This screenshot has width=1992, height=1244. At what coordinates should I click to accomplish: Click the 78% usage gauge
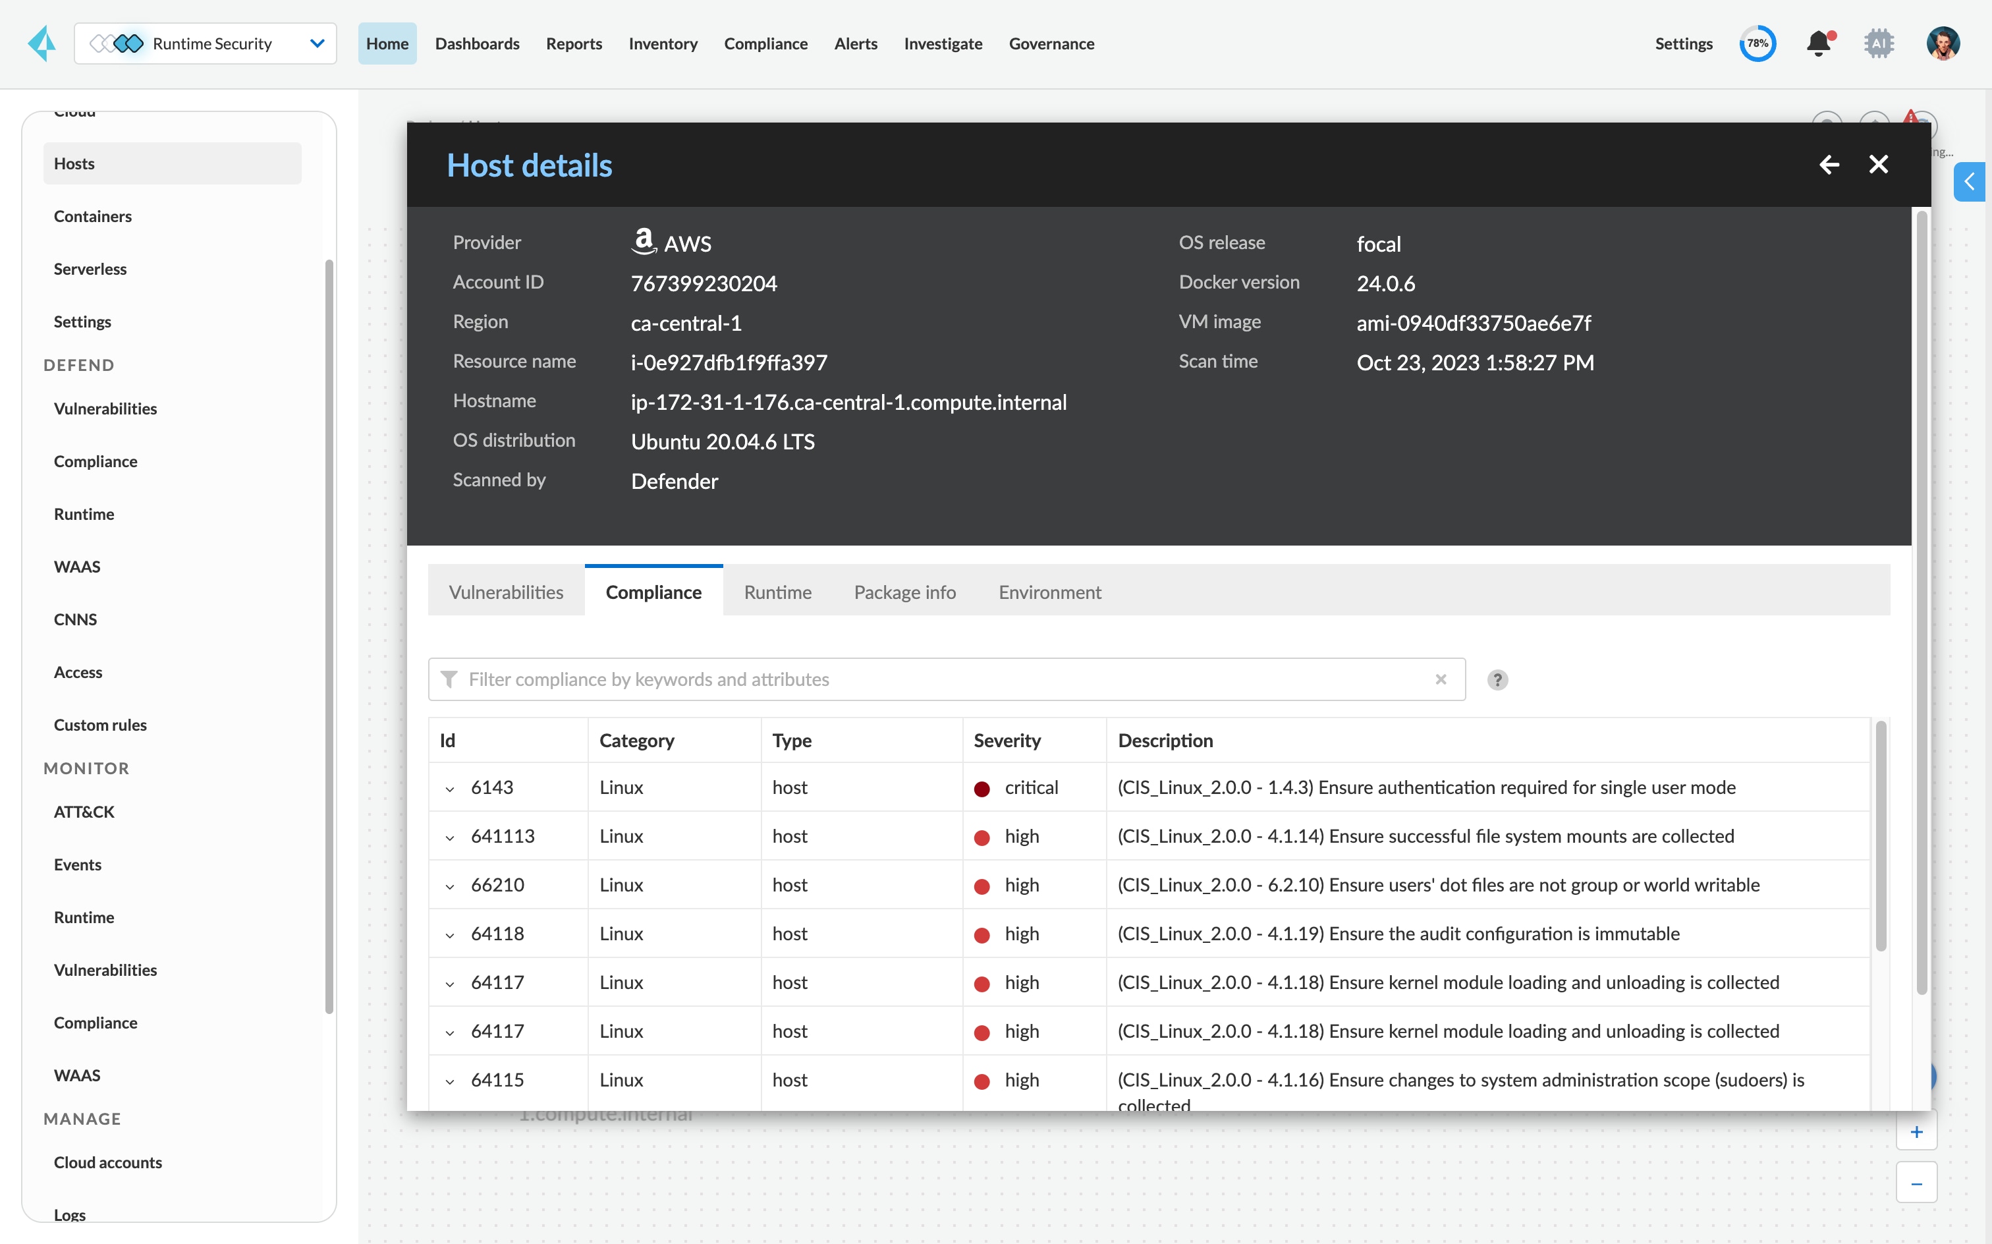[x=1757, y=43]
